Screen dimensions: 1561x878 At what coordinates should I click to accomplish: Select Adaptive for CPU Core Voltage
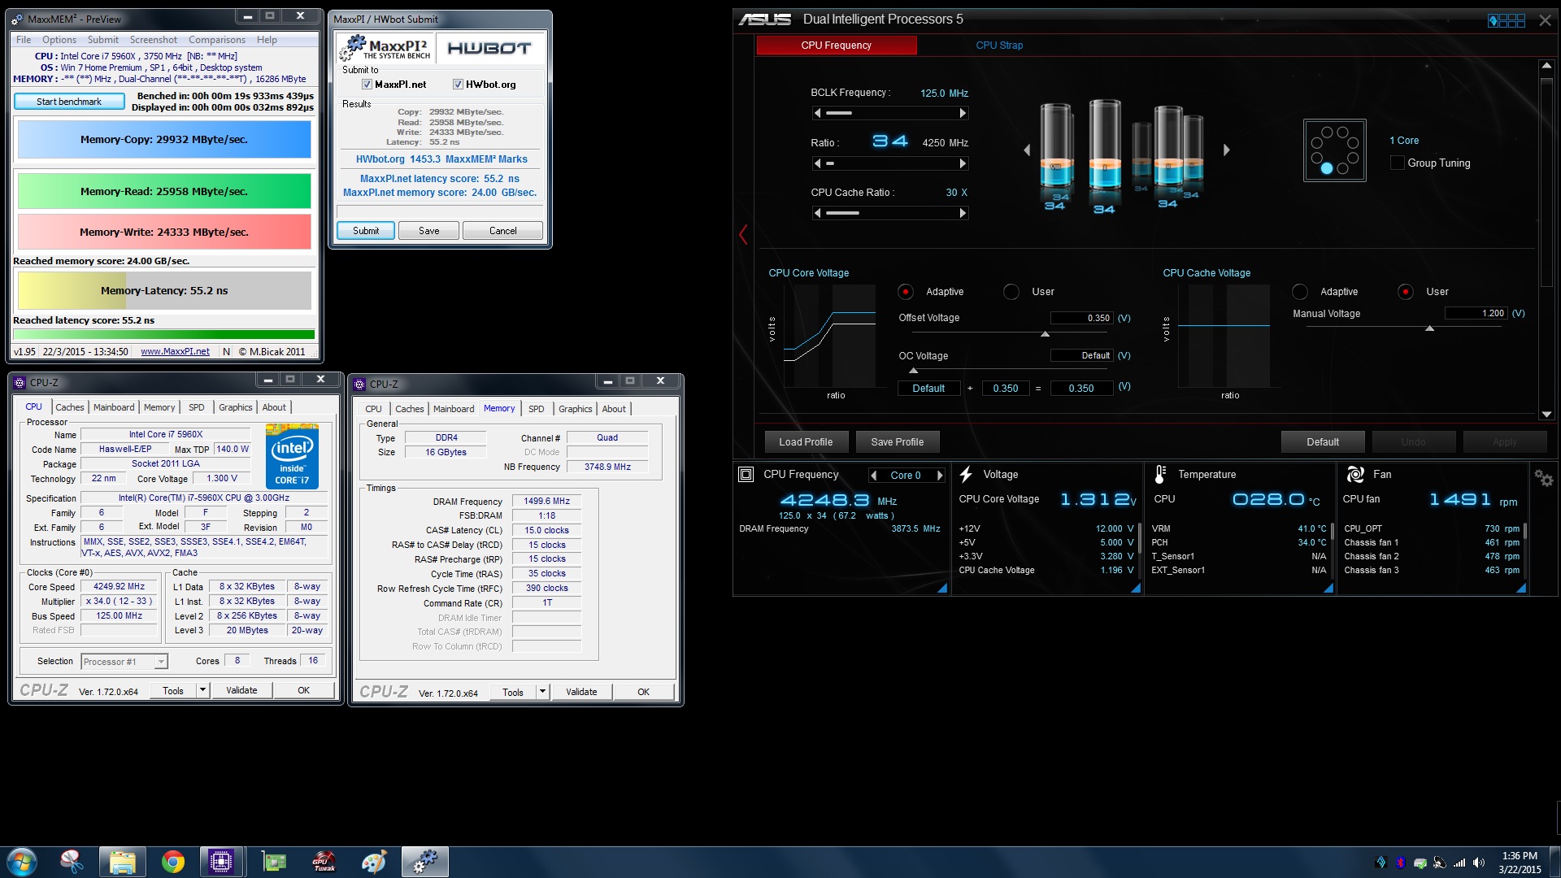pyautogui.click(x=905, y=292)
